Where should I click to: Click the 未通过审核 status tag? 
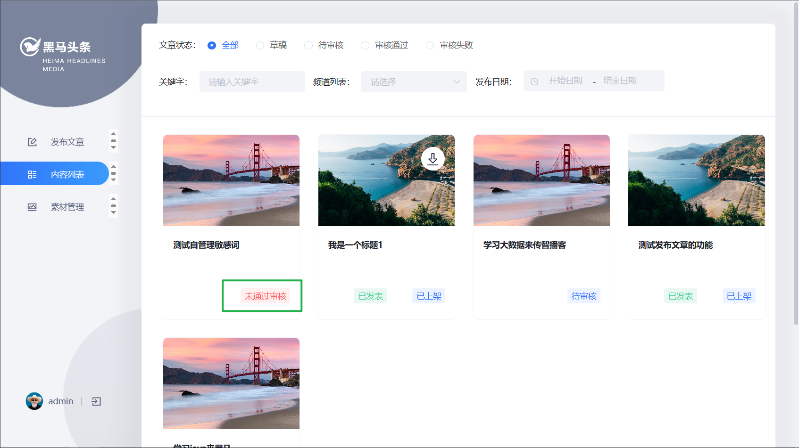click(265, 296)
